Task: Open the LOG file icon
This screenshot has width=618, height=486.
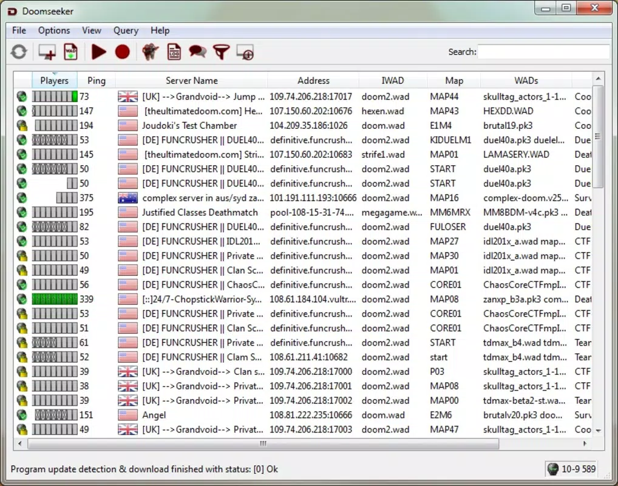Action: tap(174, 52)
